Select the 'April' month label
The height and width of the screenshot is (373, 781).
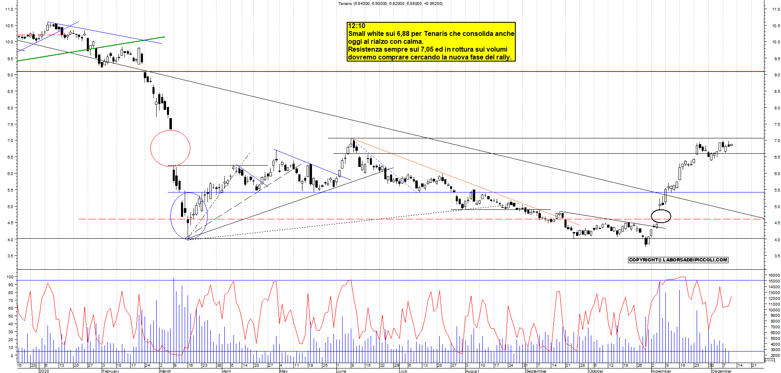pyautogui.click(x=226, y=371)
